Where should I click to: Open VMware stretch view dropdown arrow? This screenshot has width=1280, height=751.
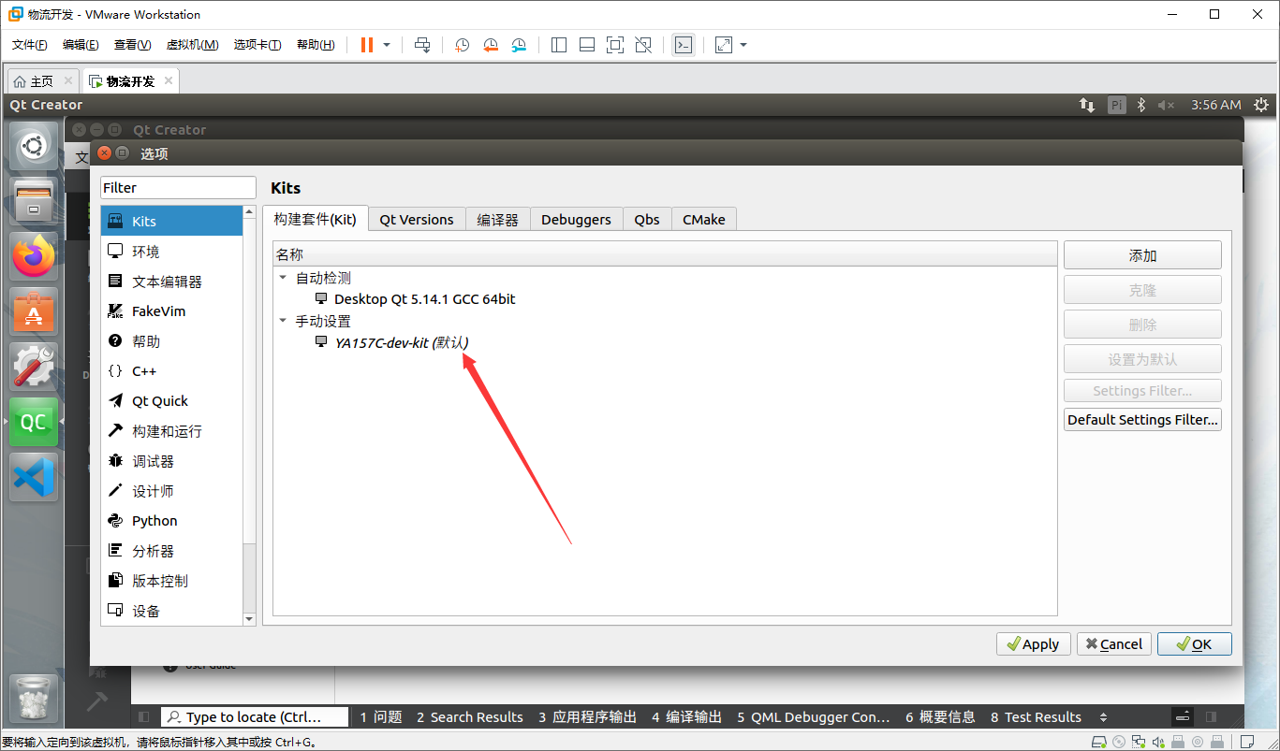743,45
